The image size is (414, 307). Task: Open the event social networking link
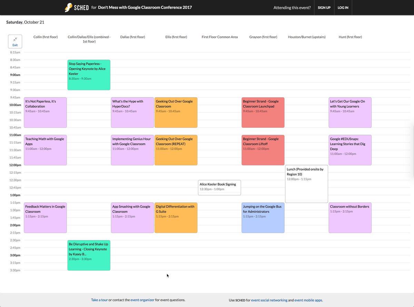tap(269, 300)
